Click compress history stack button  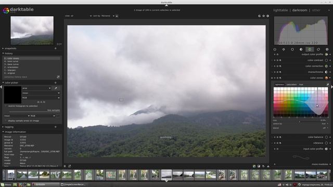[x=16, y=77]
